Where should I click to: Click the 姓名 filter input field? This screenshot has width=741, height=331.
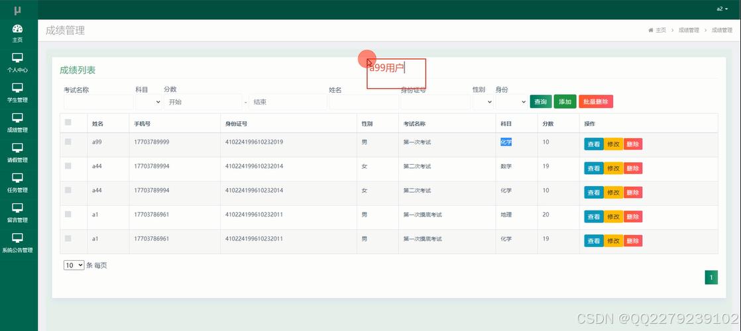pyautogui.click(x=364, y=101)
